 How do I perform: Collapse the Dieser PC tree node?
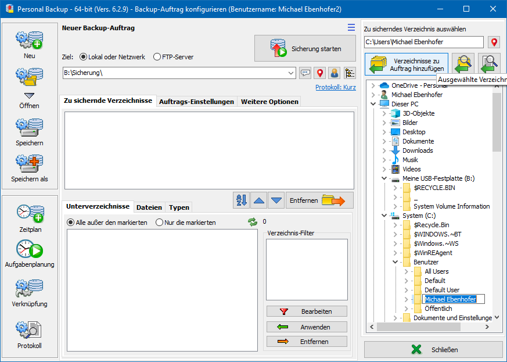[x=373, y=104]
